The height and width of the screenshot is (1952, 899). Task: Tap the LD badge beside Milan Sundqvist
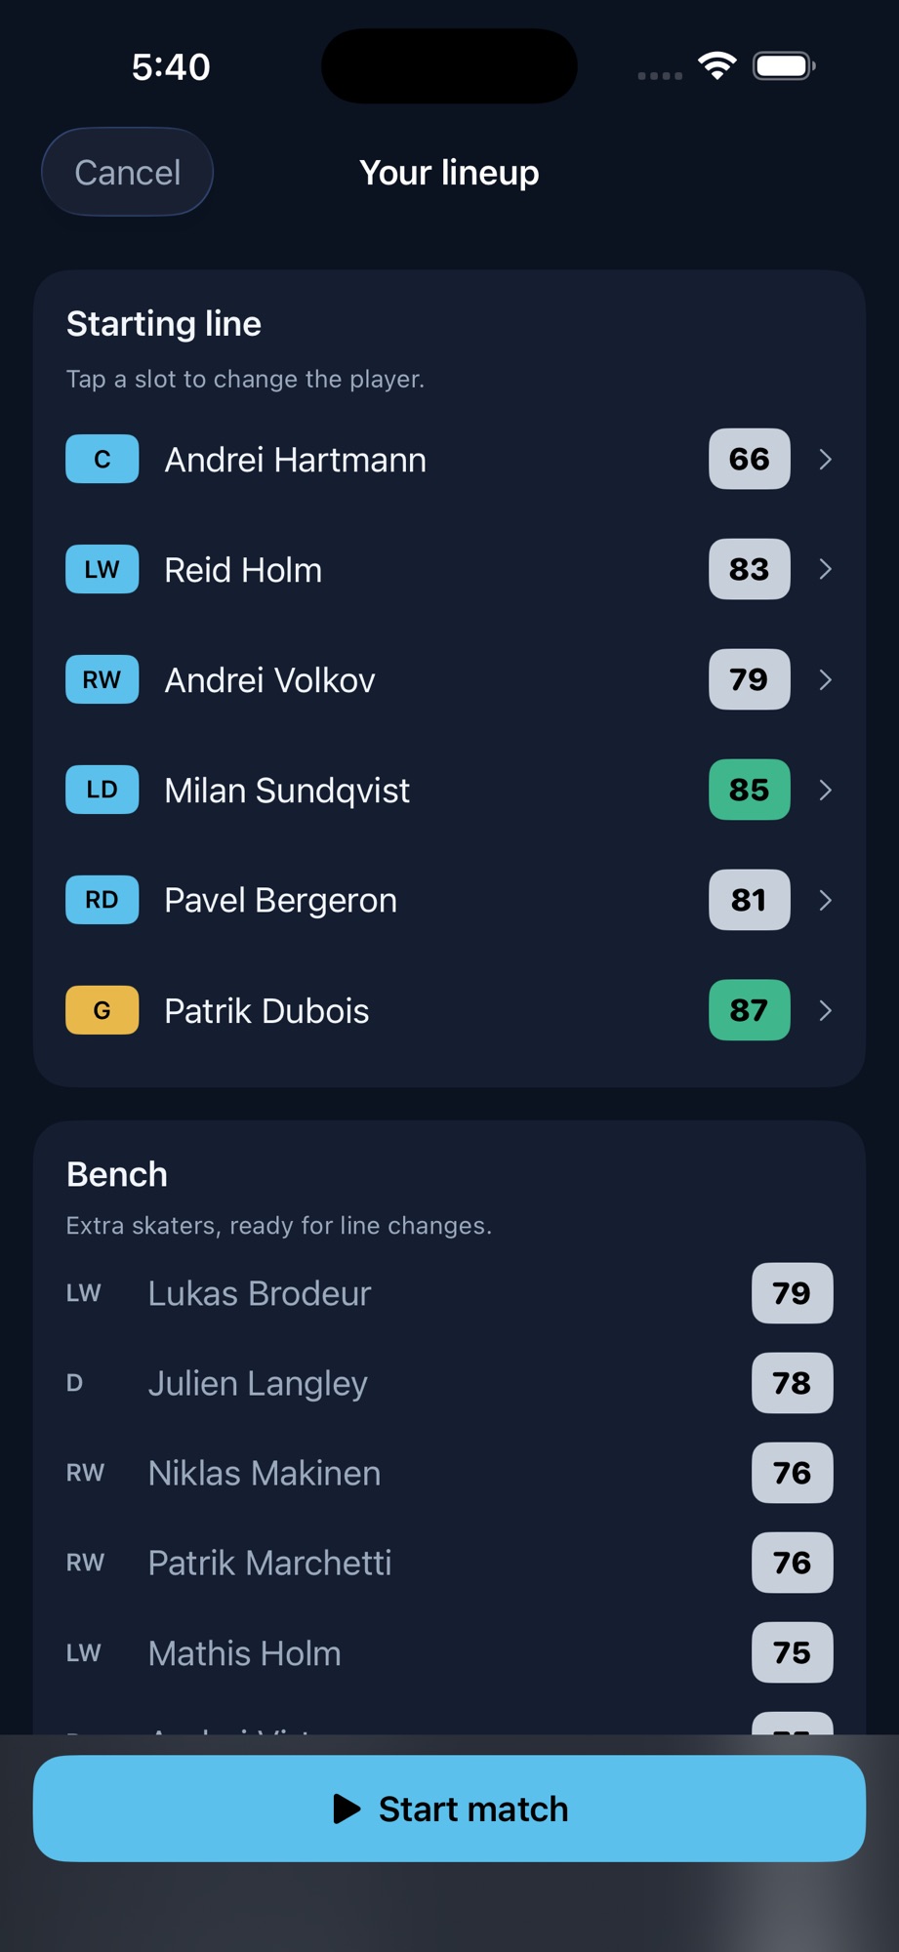click(102, 790)
